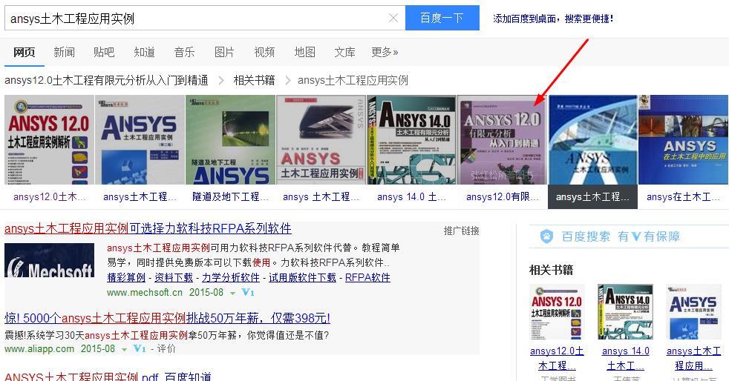Open sidebar blue ANSYS book thumbnail

(x=693, y=312)
